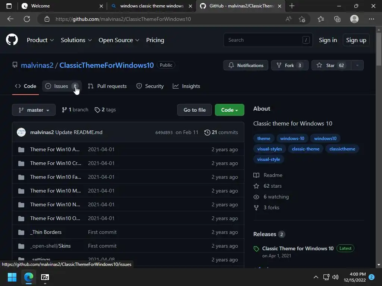Star the repository with Star 62 button
The height and width of the screenshot is (286, 382).
(x=332, y=65)
